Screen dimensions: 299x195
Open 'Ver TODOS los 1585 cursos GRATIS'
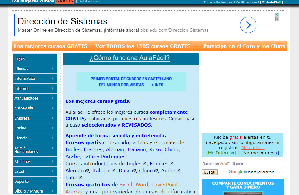143,46
